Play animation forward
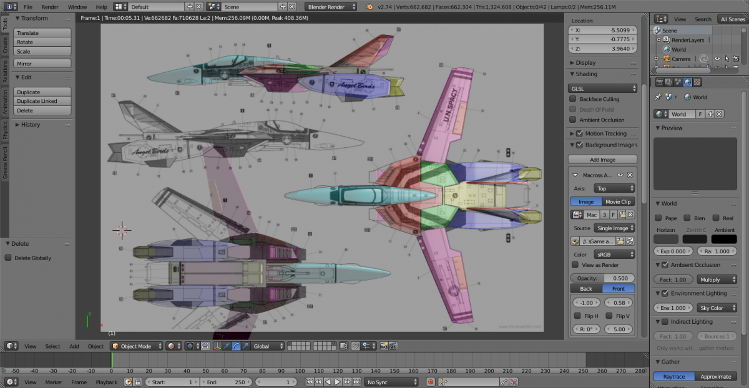The image size is (749, 388). click(x=337, y=382)
